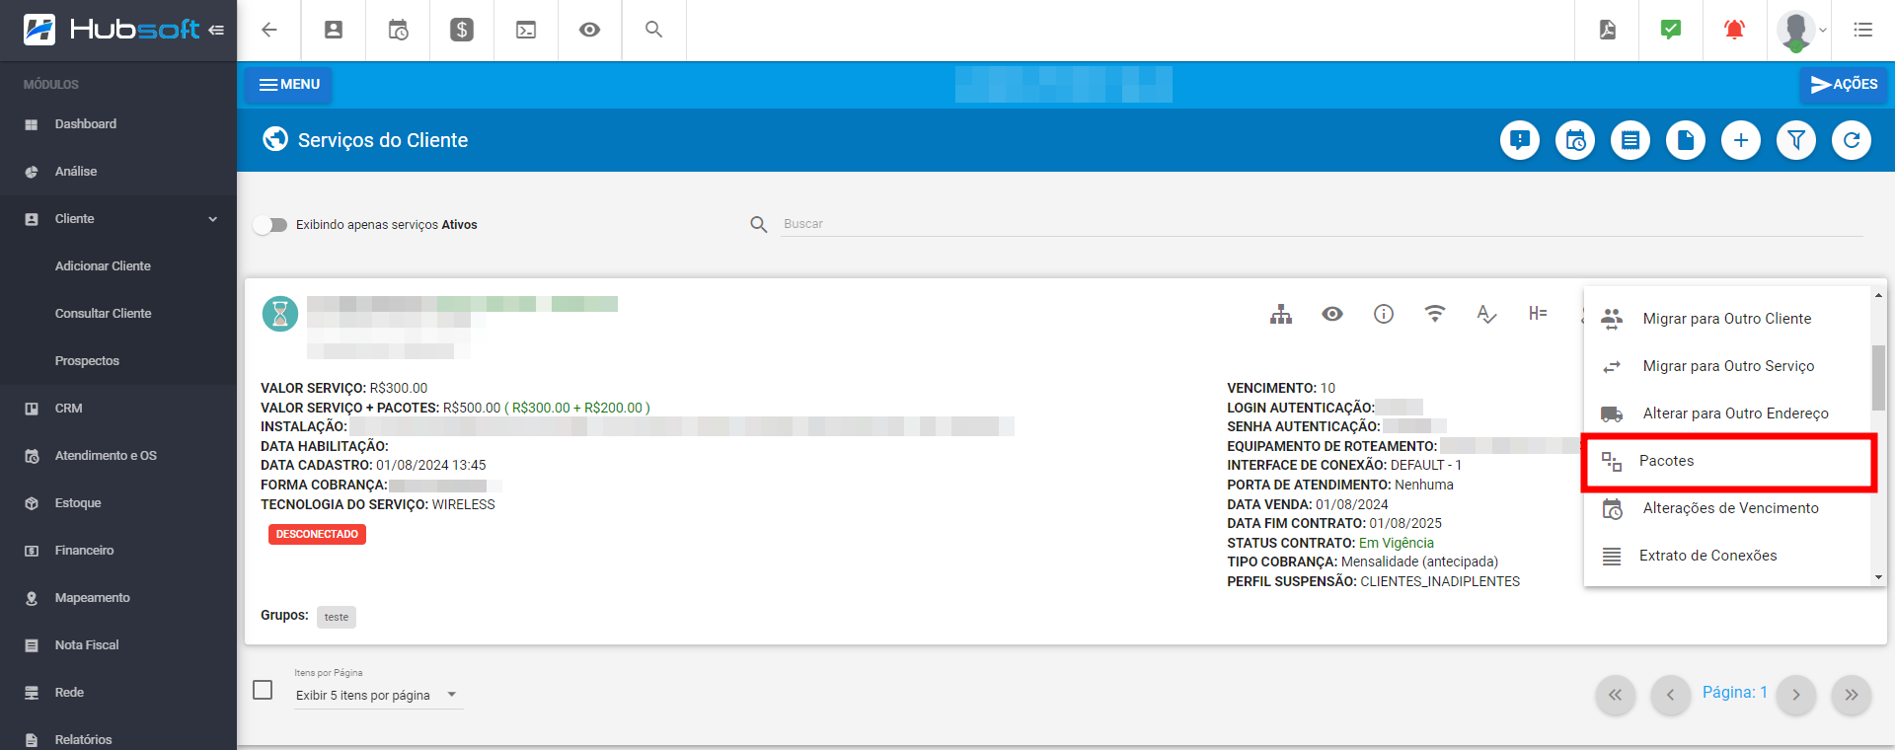Screen dimensions: 1895x750
Task: Check the select-all checkbox at the bottom
Action: [x=263, y=690]
